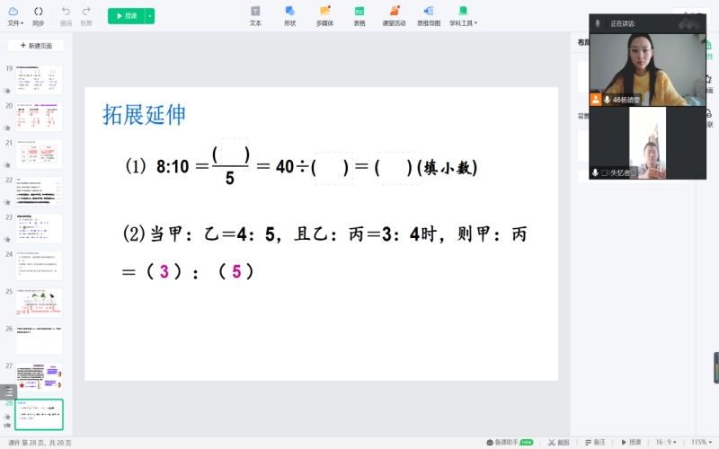Screen dimensions: 719x449
Task: Select the 形状 shape tool
Action: tap(289, 15)
